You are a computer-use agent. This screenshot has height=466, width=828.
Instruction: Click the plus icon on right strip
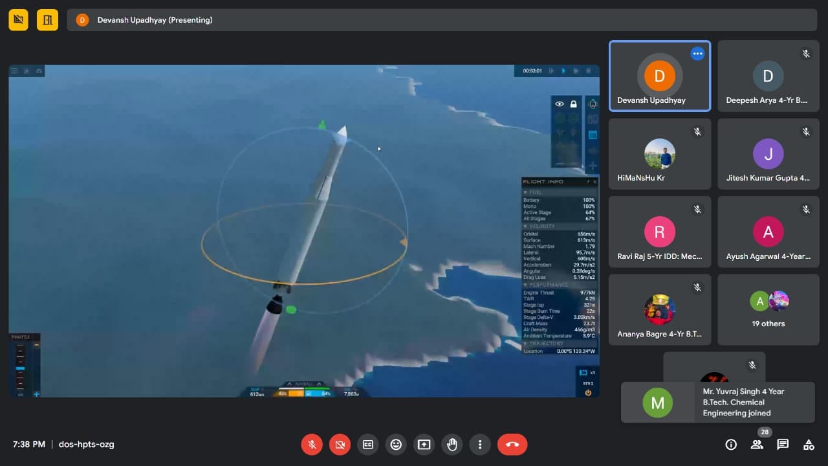pyautogui.click(x=593, y=166)
